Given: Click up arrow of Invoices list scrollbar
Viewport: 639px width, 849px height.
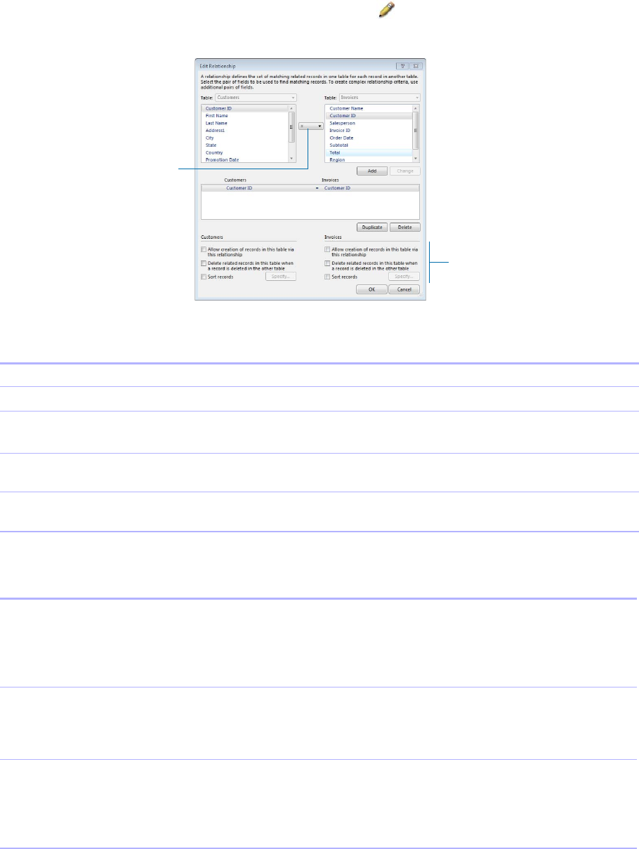Looking at the screenshot, I should coord(416,109).
